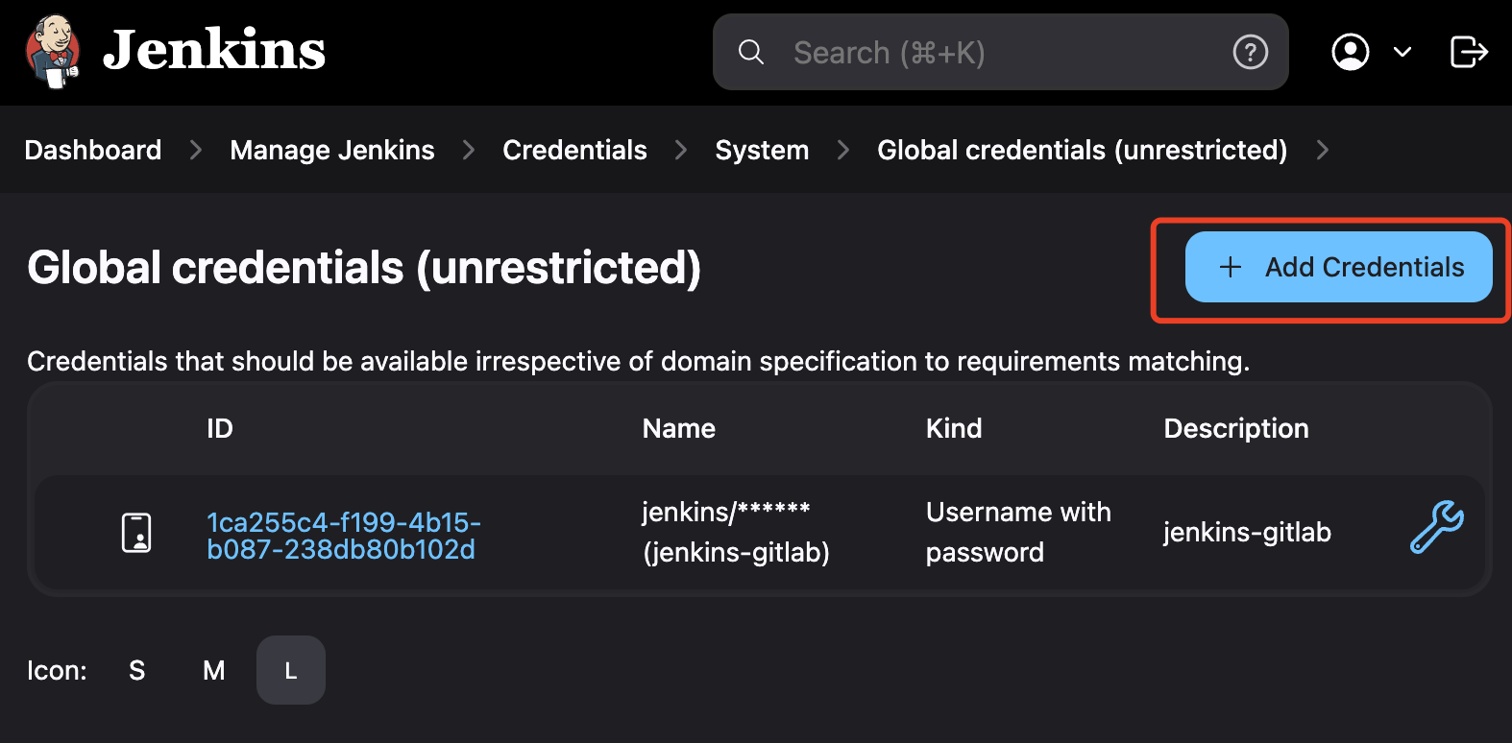This screenshot has height=743, width=1512.
Task: Select the L icon size option
Action: (x=290, y=670)
